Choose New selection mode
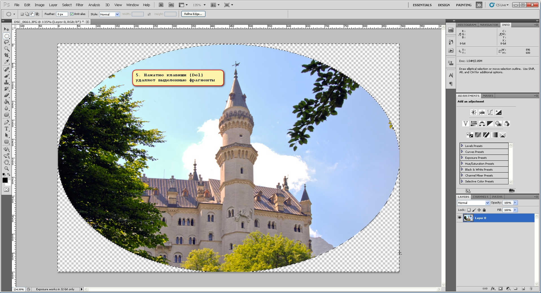The image size is (541, 293). (x=22, y=14)
